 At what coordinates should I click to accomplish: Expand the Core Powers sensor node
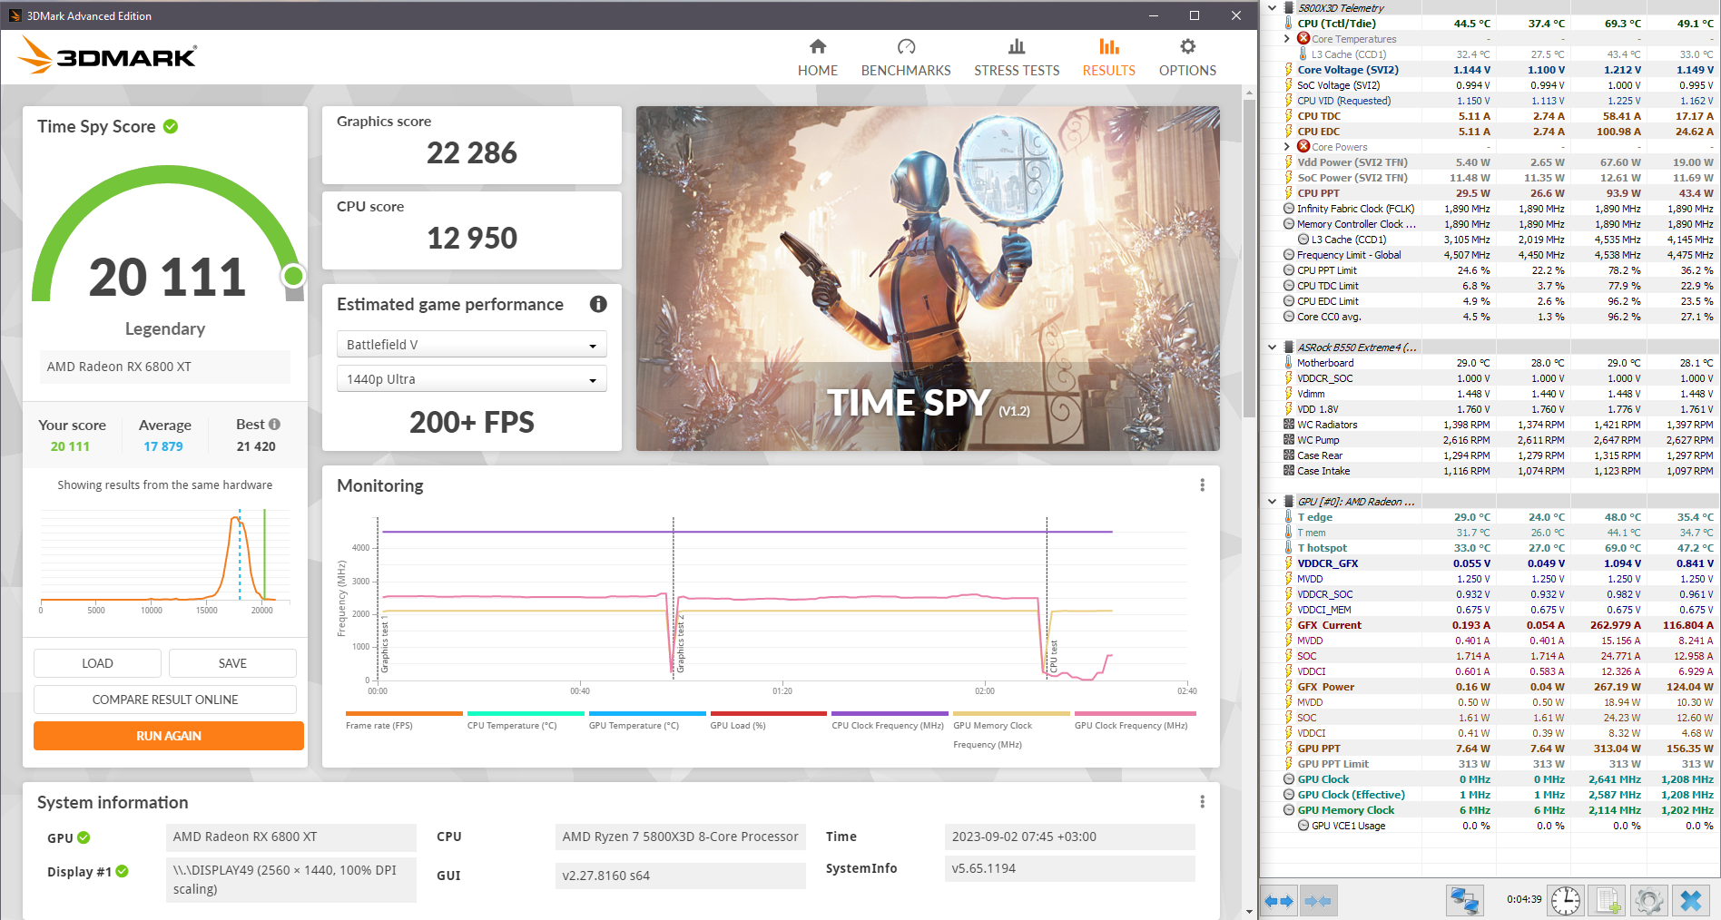[x=1286, y=147]
